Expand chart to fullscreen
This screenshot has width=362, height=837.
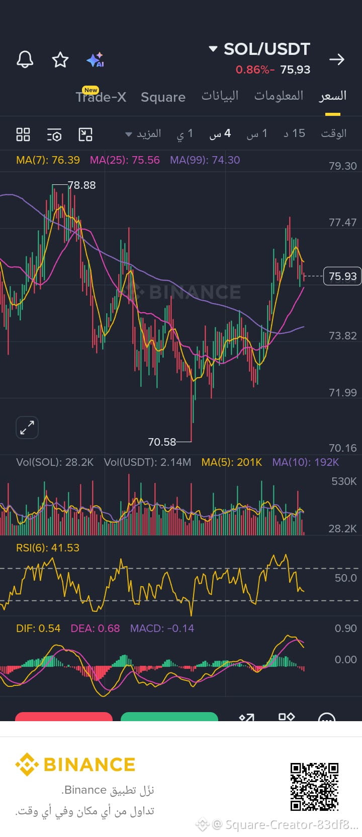coord(27,428)
